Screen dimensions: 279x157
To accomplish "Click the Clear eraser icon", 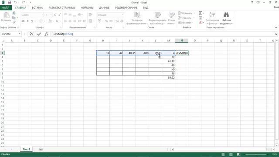I will pyautogui.click(x=201, y=23).
